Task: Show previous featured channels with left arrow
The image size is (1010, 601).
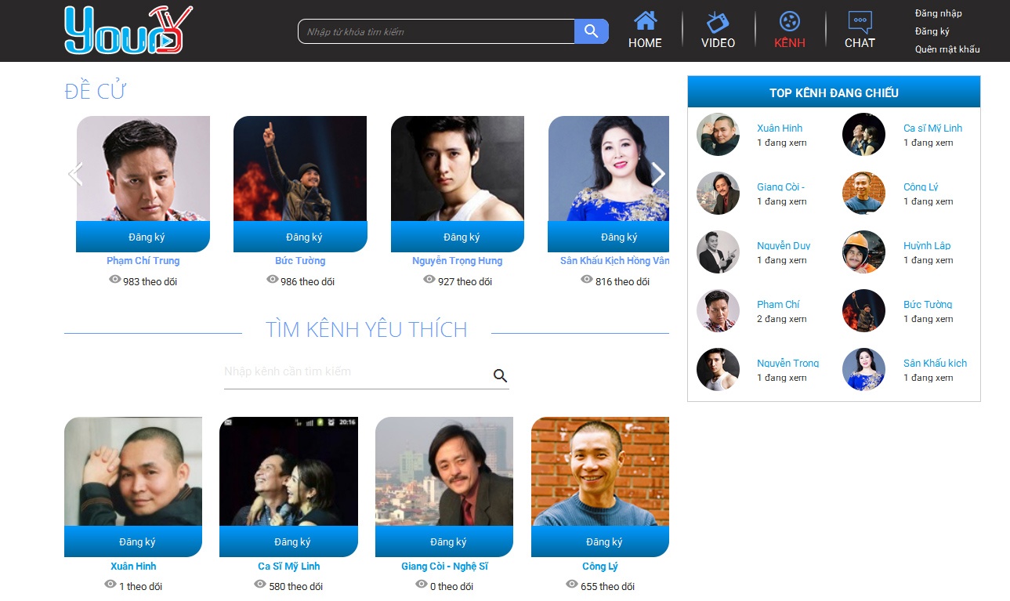Action: pyautogui.click(x=75, y=174)
